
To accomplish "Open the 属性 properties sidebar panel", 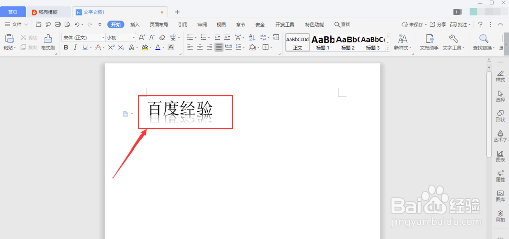I will (500, 176).
